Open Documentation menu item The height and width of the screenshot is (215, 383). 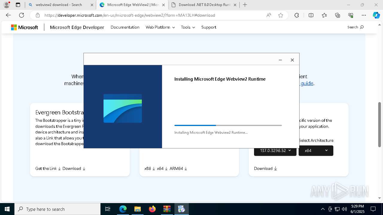pyautogui.click(x=125, y=27)
